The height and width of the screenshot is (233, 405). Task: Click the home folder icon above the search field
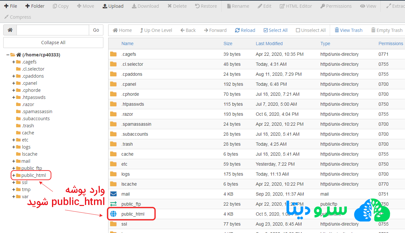10,30
